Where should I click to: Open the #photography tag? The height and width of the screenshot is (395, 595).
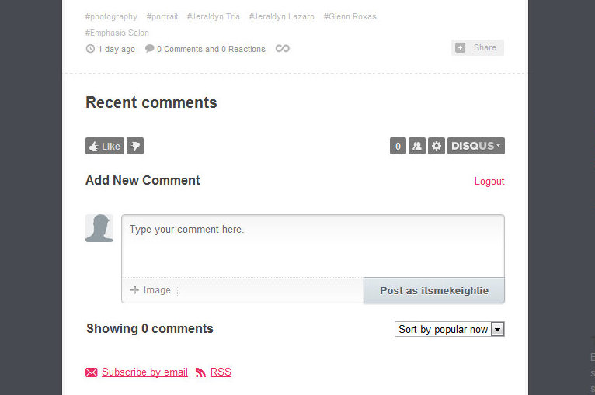coord(111,16)
